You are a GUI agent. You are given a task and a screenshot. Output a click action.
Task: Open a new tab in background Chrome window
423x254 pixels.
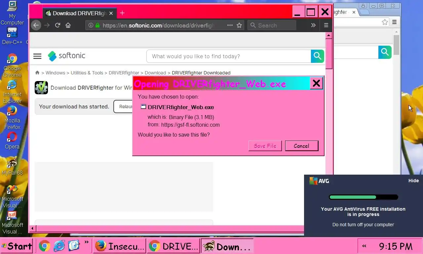click(364, 12)
